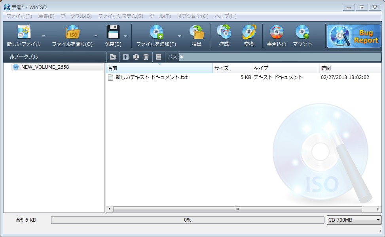Click the list view icon
This screenshot has height=237, width=385.
click(x=159, y=57)
